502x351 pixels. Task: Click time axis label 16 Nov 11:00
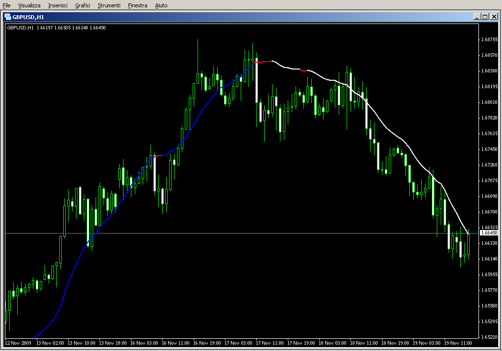176,343
